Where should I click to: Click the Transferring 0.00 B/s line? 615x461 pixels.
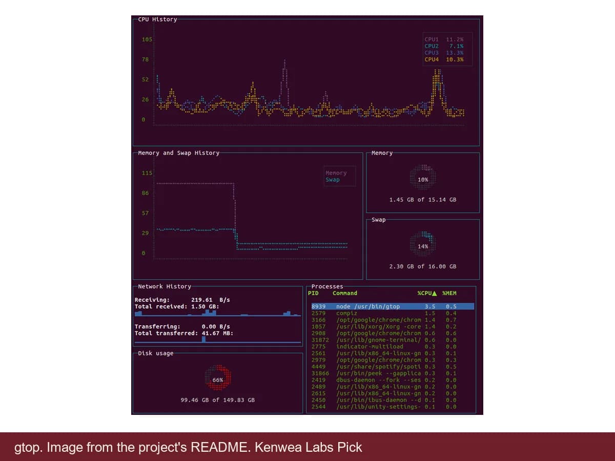182,326
